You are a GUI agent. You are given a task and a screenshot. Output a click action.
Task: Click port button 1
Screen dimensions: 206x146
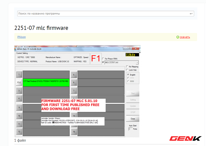(x=19, y=75)
